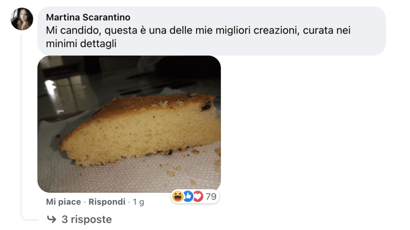Open the Martina Scarantino name link
410x230 pixels.
point(88,17)
